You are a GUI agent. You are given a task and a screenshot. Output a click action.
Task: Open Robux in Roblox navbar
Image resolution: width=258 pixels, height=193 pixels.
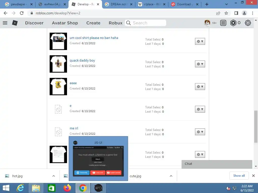[115, 23]
